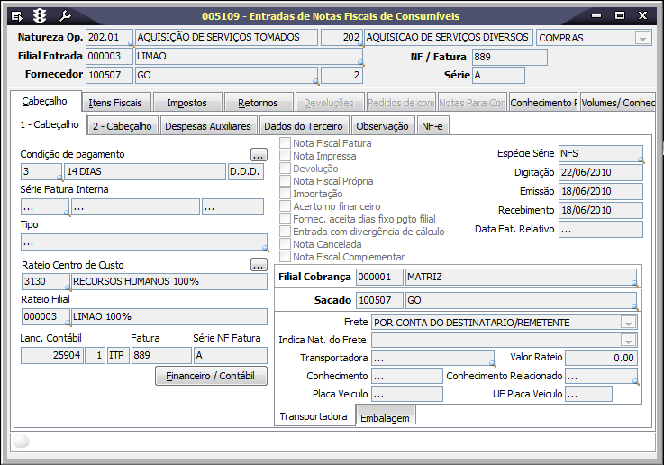Click the Transportadora input field

(432, 358)
